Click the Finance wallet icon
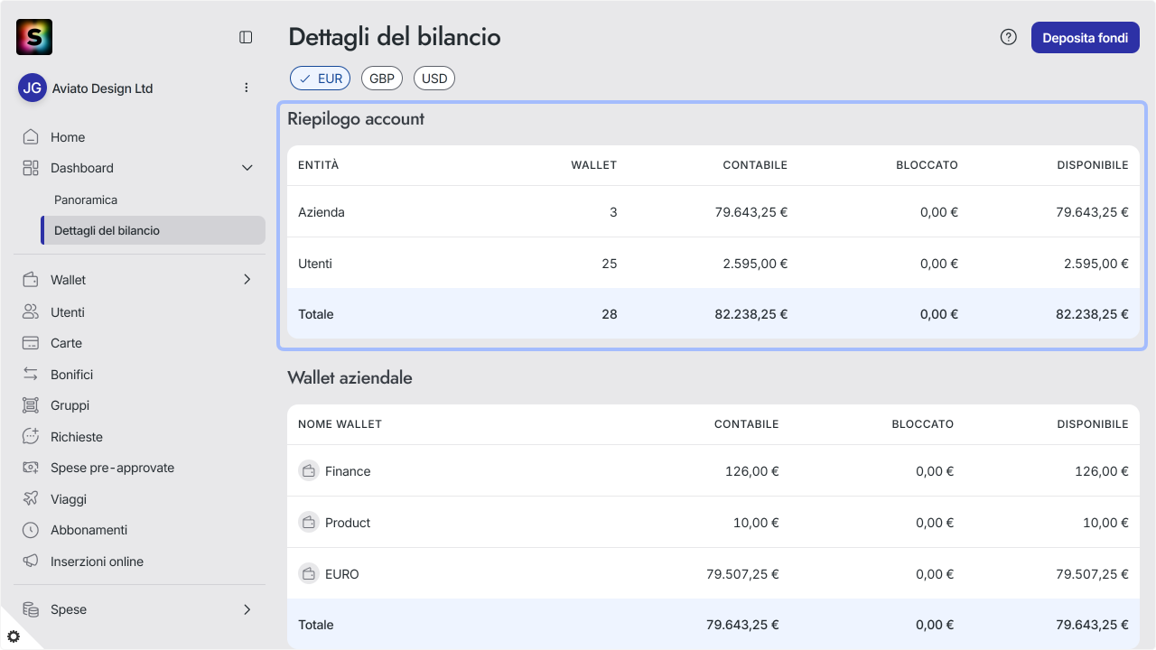Viewport: 1156px width, 650px height. point(309,470)
